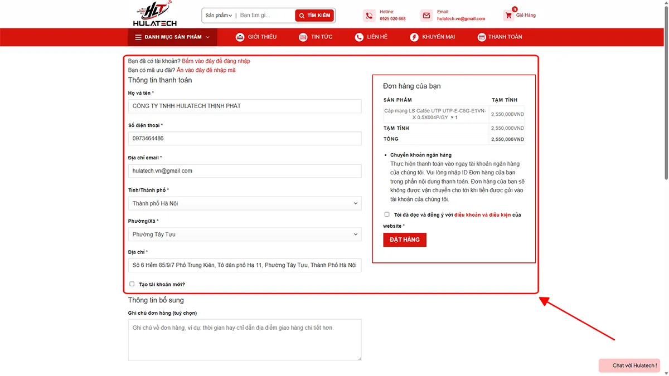Click the Địa chỉ email input field
The height and width of the screenshot is (376, 669).
pos(245,171)
